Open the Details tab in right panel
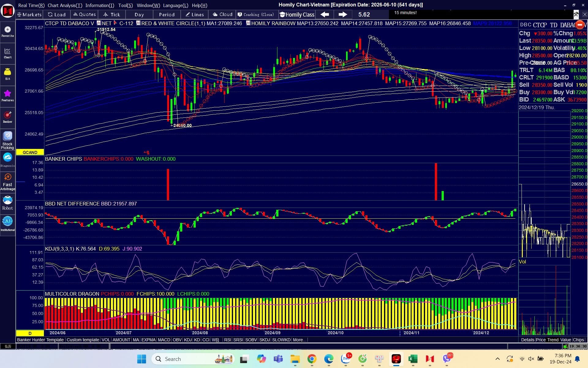 tap(527, 340)
